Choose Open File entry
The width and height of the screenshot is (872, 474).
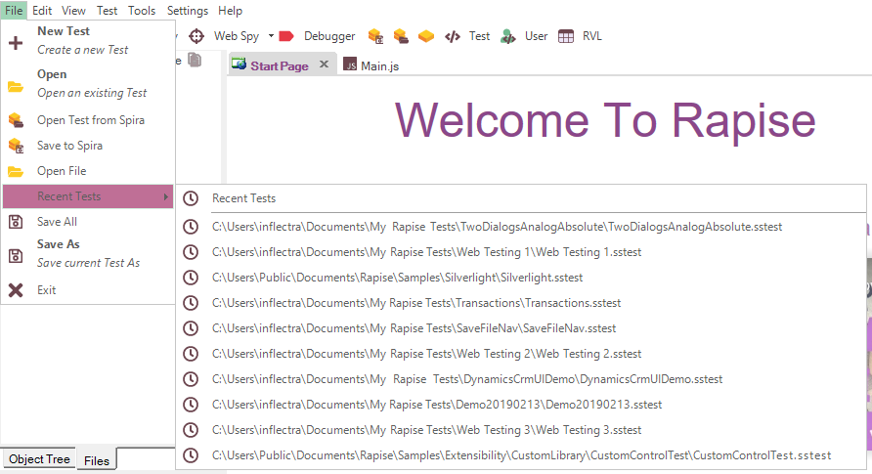88,171
